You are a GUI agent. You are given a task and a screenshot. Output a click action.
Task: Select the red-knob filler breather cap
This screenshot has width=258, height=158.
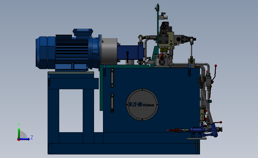click(162, 61)
